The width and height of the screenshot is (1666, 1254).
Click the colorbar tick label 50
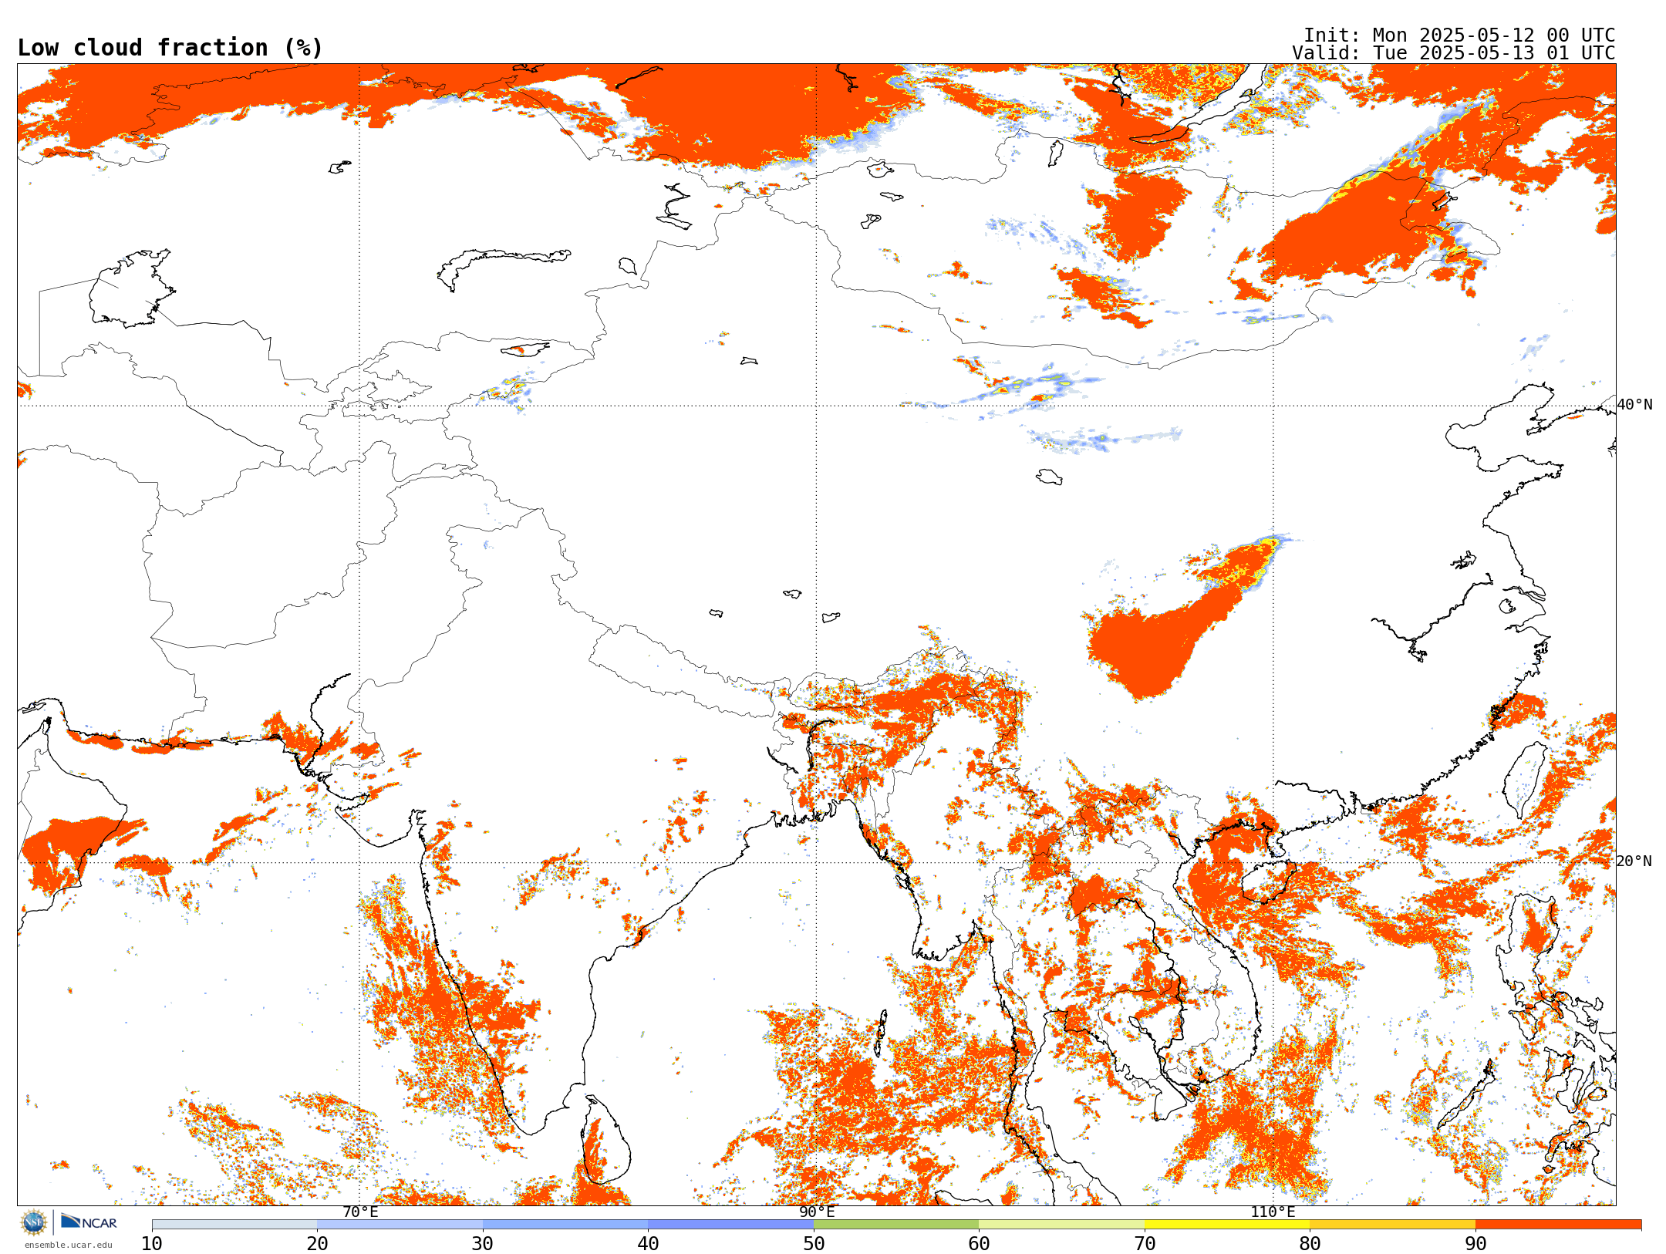pos(814,1244)
